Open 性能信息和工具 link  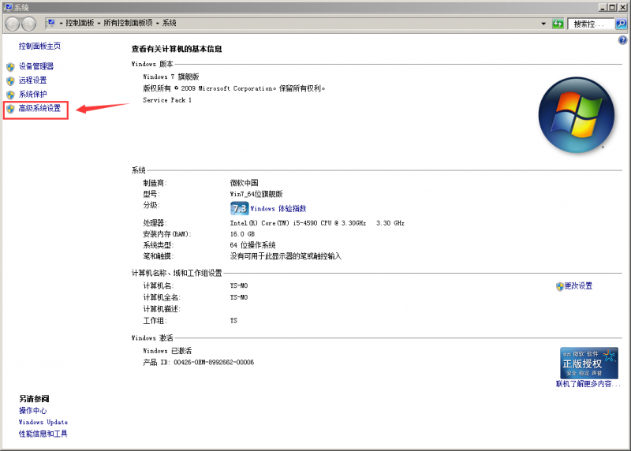point(43,434)
